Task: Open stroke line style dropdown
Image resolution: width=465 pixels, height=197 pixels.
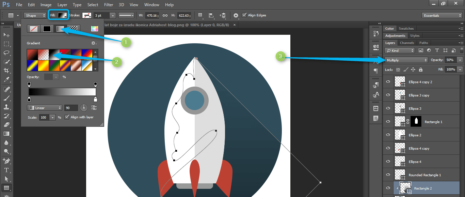Action: tap(126, 15)
